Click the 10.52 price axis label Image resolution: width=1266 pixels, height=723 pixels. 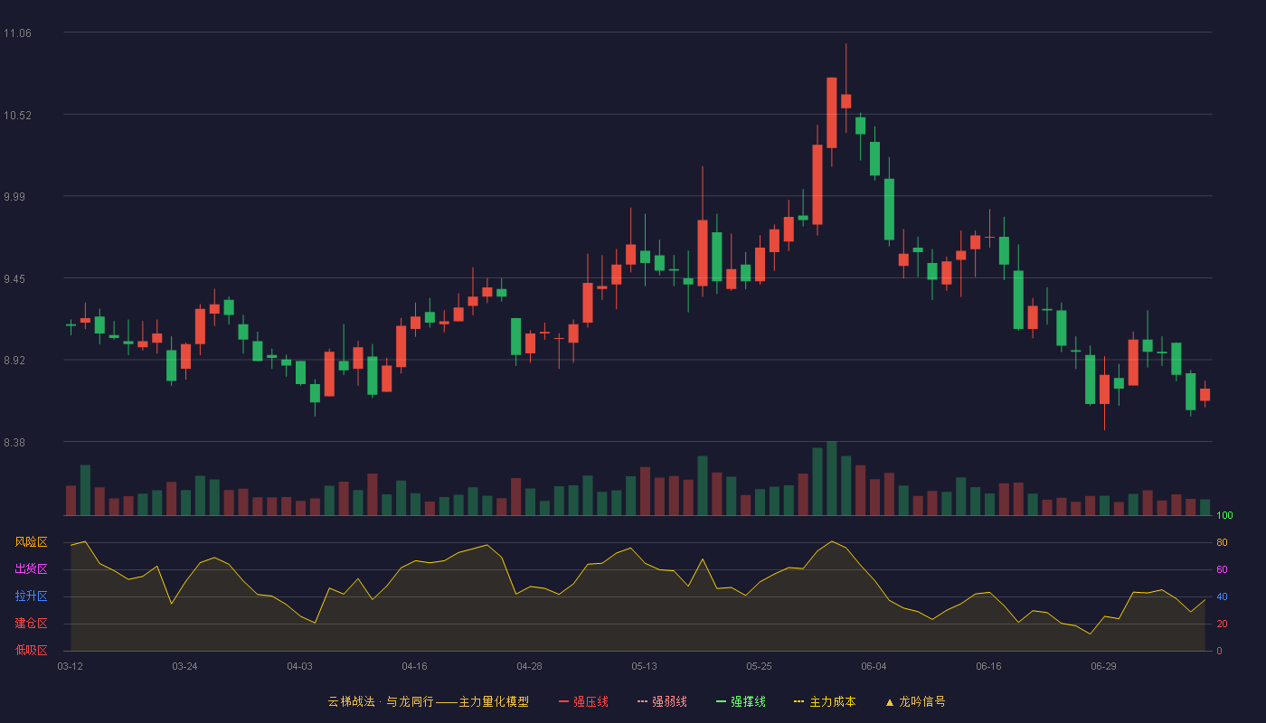[x=17, y=115]
